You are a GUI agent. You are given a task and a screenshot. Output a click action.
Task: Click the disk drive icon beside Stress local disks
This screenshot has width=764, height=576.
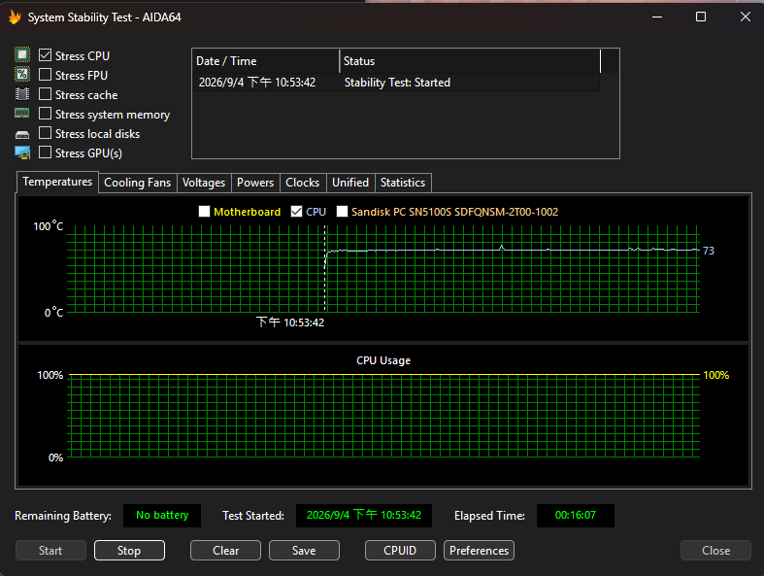pos(22,134)
